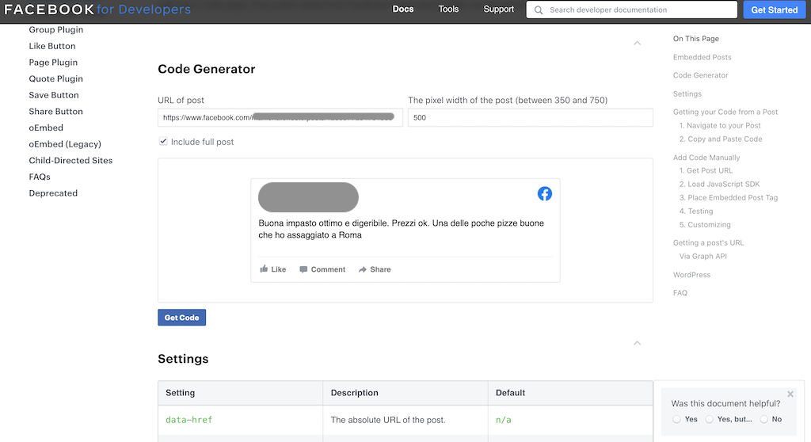
Task: Open FAQs sidebar entry
Action: [40, 177]
